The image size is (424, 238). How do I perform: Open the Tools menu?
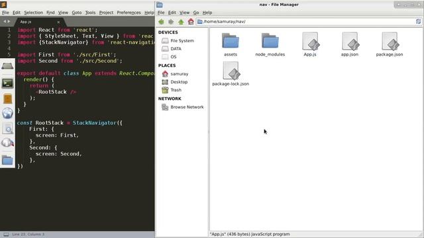tap(90, 13)
